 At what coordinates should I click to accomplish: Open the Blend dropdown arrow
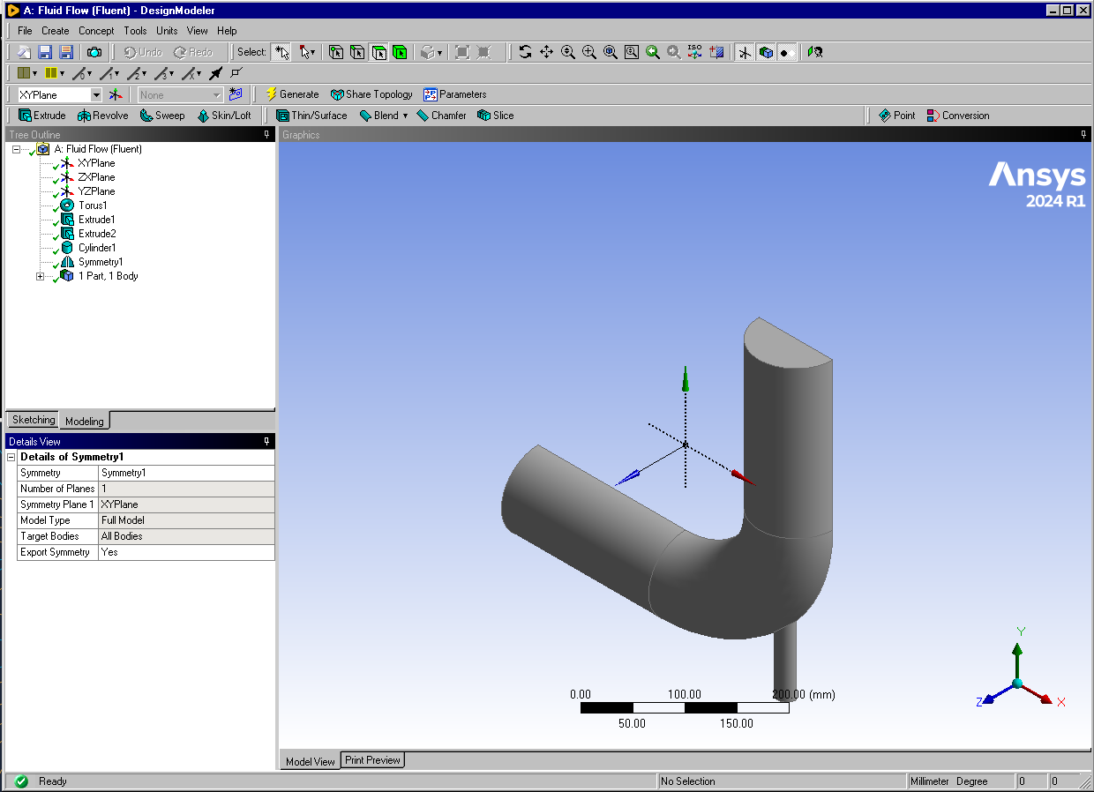(405, 116)
